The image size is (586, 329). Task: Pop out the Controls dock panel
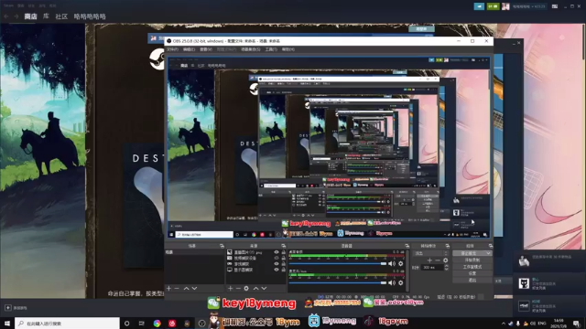click(491, 246)
